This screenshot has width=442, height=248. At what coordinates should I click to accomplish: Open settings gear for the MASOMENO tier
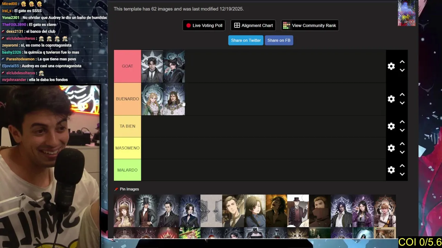tap(391, 148)
